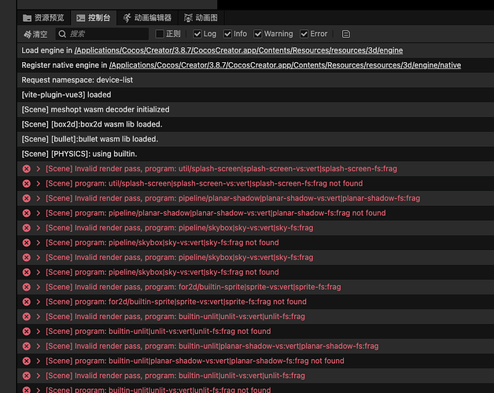
Task: Select 'Invalid render pass, program: pipeline/planar-shadow' message text
Action: tap(233, 198)
